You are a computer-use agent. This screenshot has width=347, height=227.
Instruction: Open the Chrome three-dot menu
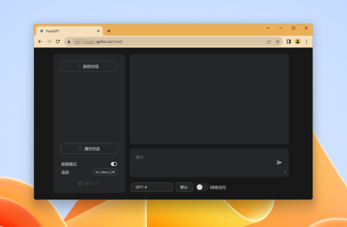(x=306, y=42)
